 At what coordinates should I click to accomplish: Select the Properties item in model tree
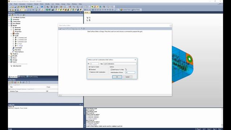18,32
